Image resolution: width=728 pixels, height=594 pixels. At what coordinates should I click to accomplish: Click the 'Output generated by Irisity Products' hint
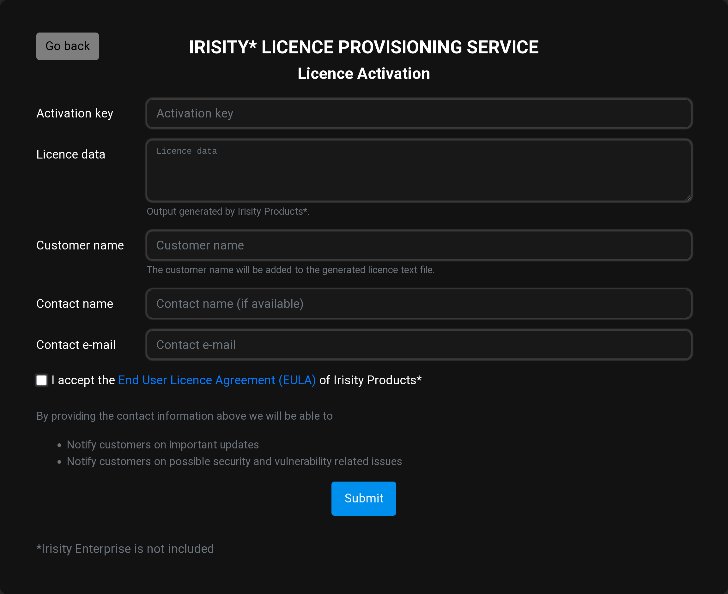point(228,212)
